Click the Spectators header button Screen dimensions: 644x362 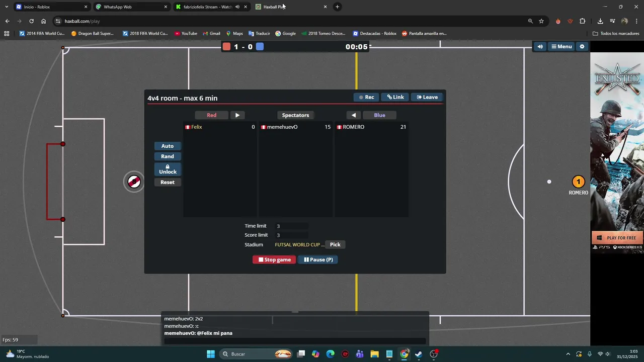pyautogui.click(x=295, y=115)
